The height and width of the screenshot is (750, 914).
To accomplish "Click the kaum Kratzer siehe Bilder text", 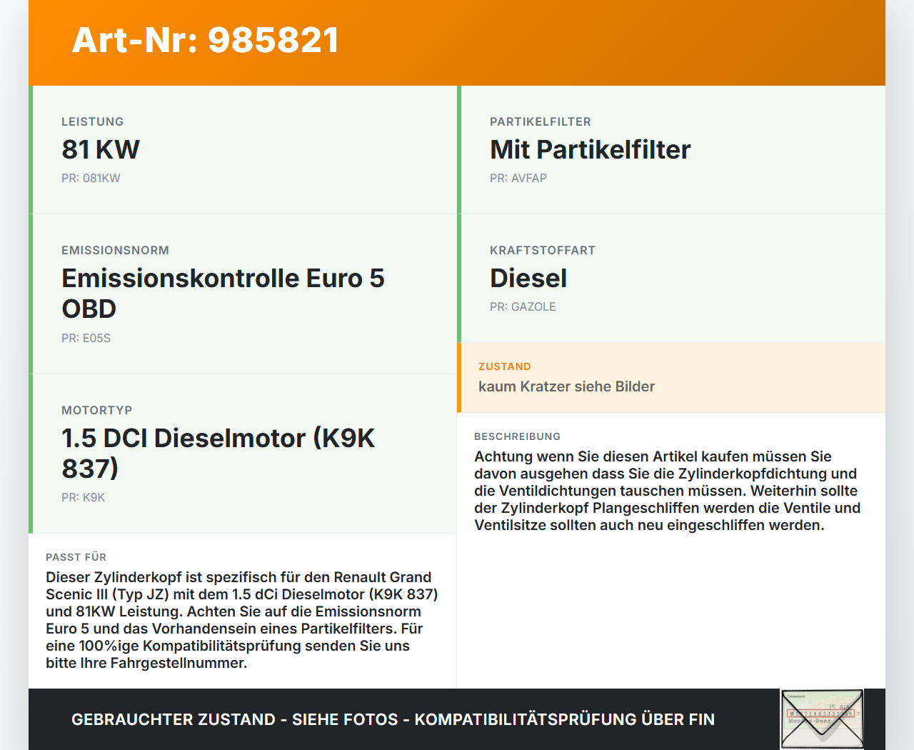I will tap(566, 386).
